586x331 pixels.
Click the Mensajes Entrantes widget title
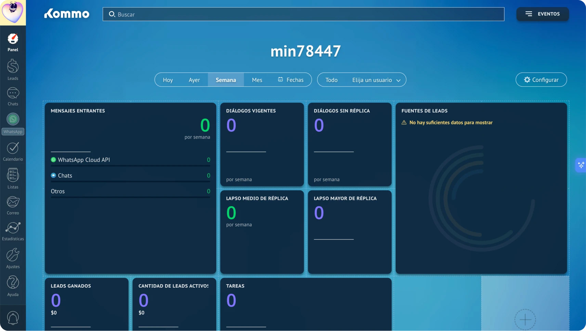pos(78,111)
